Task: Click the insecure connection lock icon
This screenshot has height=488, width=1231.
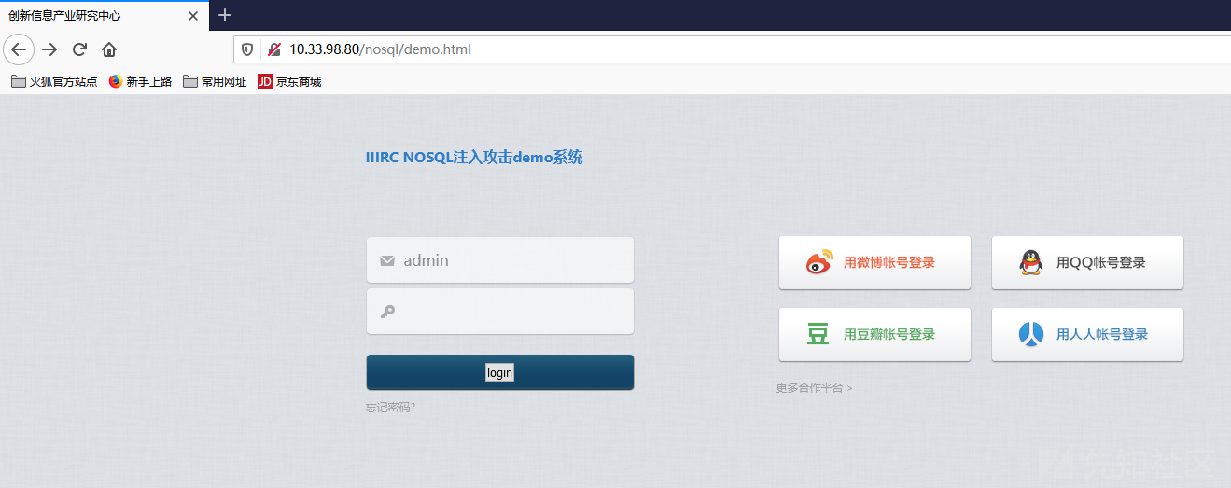Action: point(273,49)
